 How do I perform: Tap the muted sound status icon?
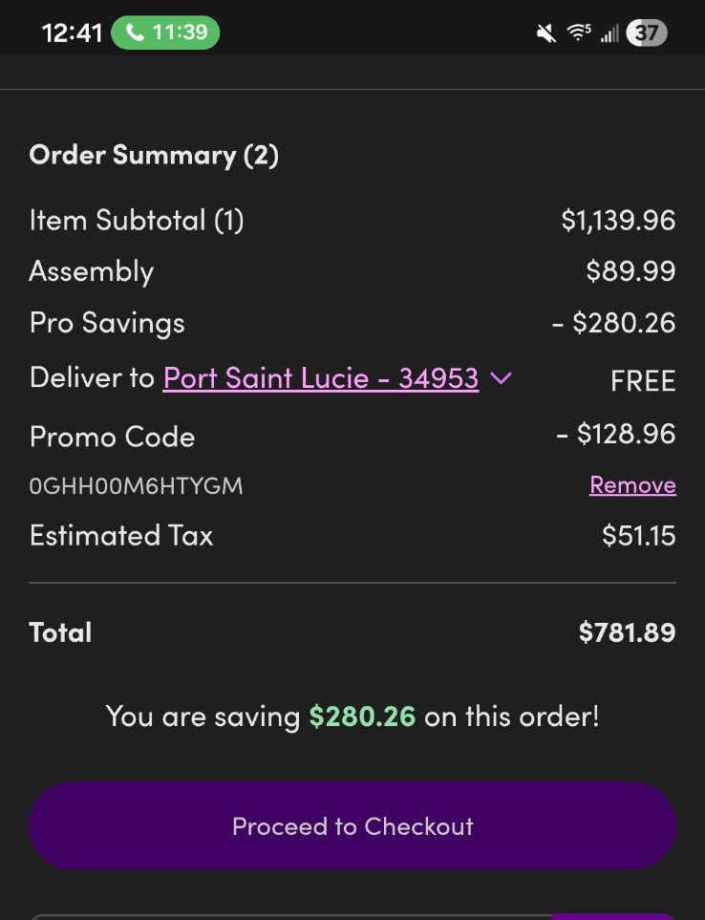(546, 33)
